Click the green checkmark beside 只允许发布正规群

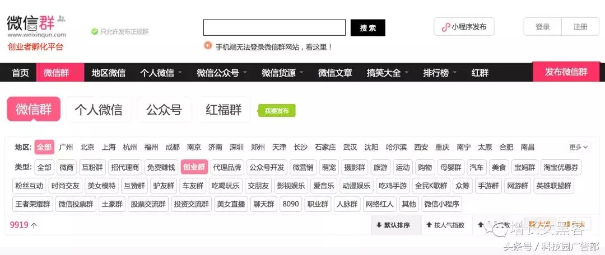pyautogui.click(x=95, y=31)
